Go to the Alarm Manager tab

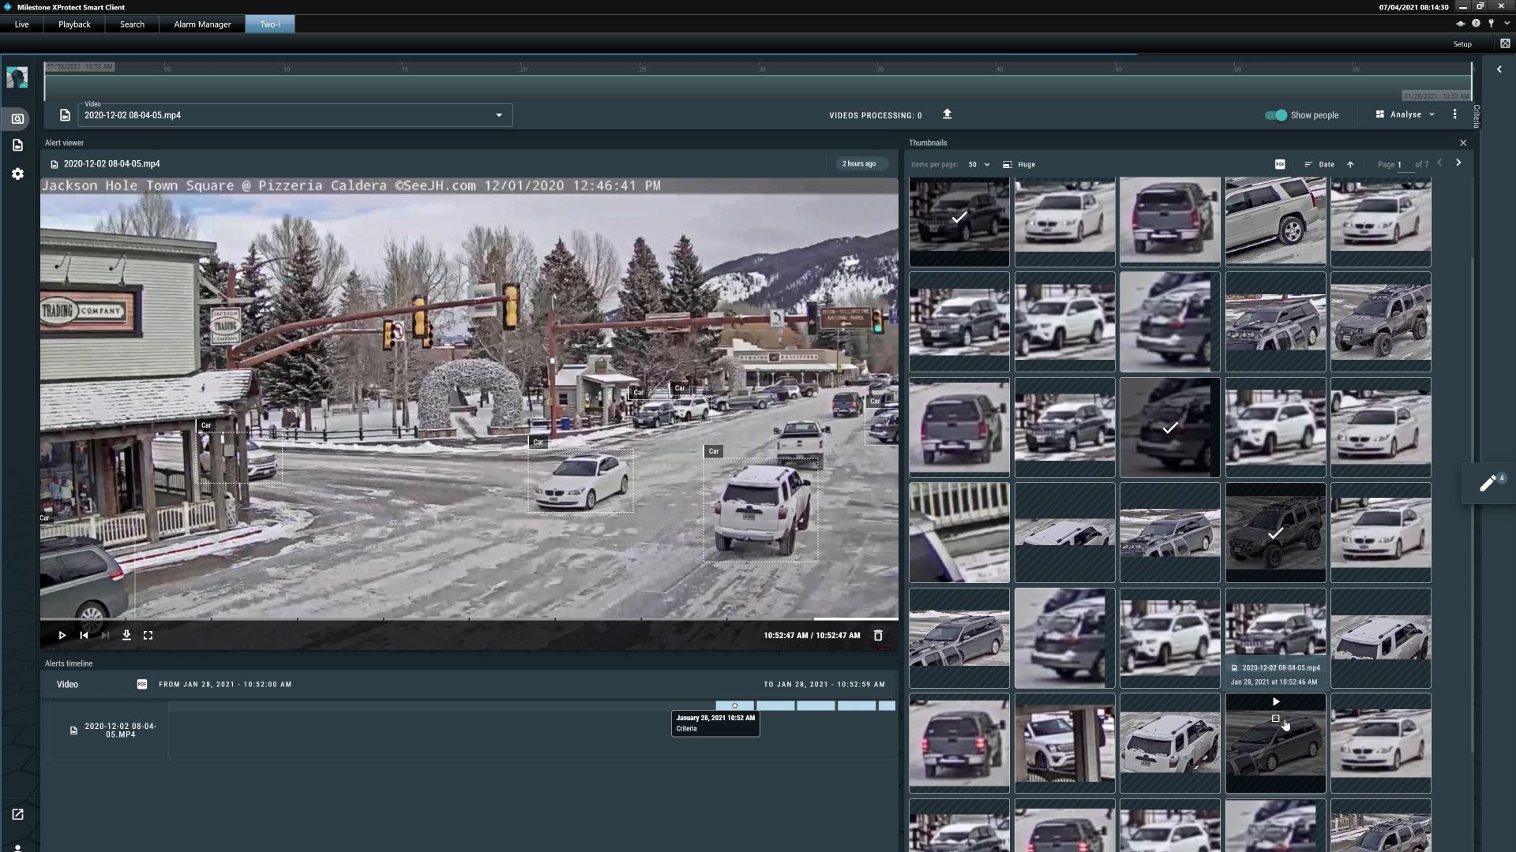(202, 24)
